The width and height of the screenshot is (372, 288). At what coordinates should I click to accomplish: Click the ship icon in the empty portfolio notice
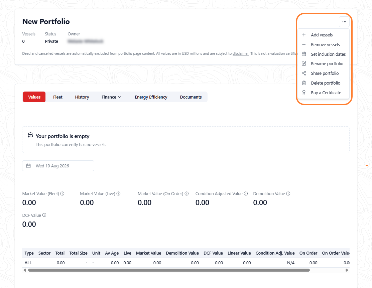pos(30,135)
